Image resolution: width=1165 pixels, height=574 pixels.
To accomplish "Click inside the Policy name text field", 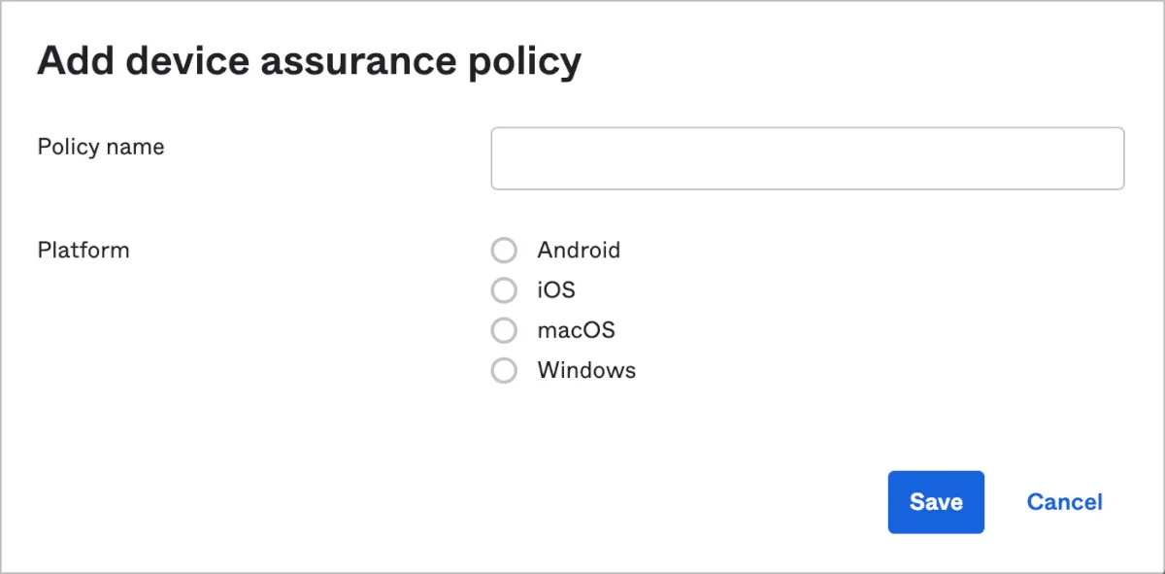I will coord(807,158).
